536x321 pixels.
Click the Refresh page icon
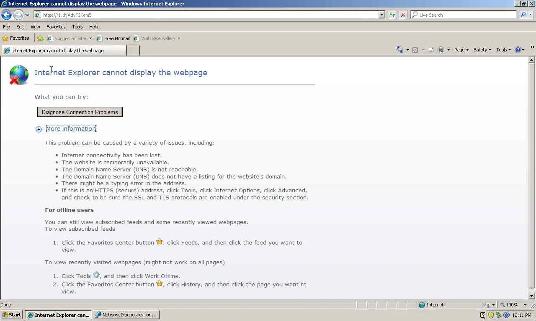[x=392, y=15]
